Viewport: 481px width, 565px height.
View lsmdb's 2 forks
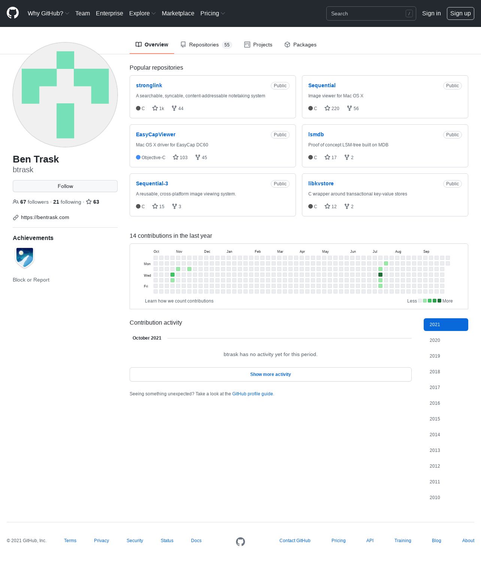349,157
